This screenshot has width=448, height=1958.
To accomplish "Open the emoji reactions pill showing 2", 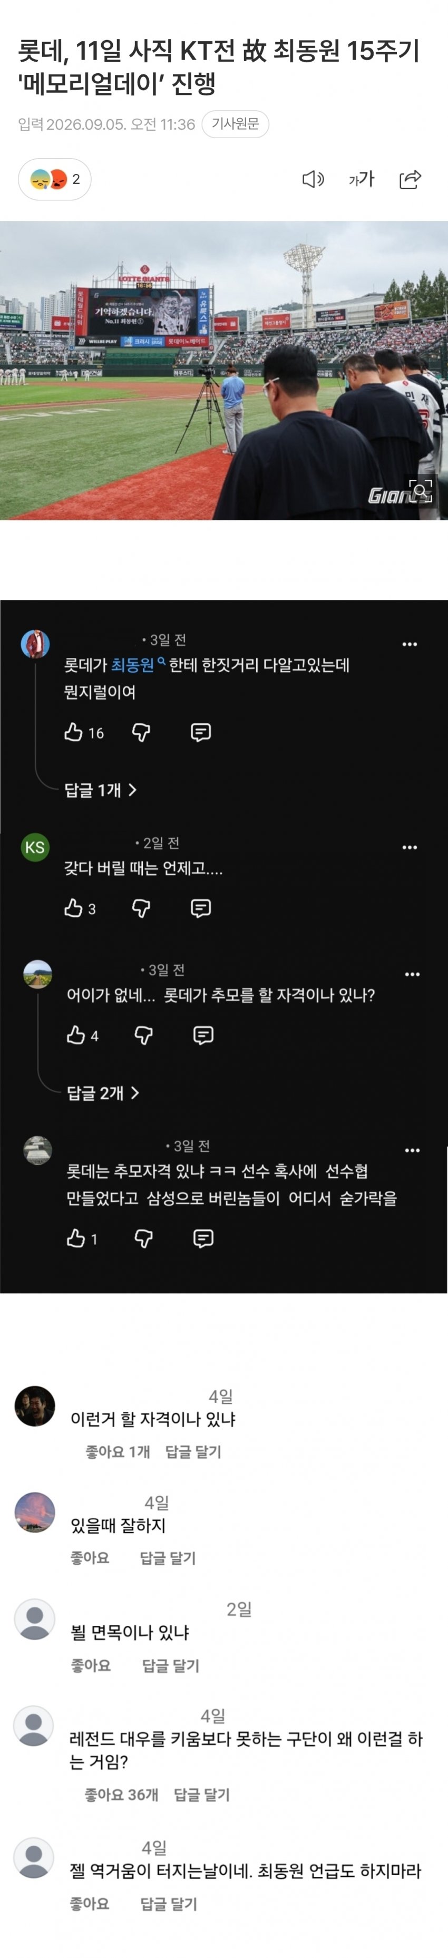I will tap(55, 179).
